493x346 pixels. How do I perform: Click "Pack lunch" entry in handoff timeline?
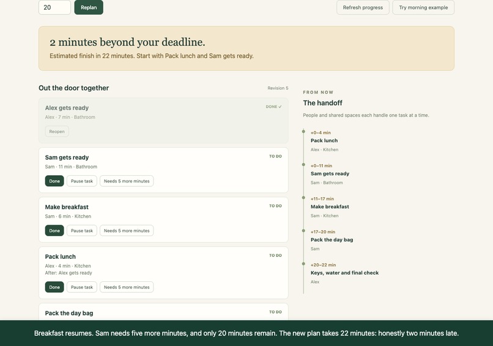(x=324, y=140)
